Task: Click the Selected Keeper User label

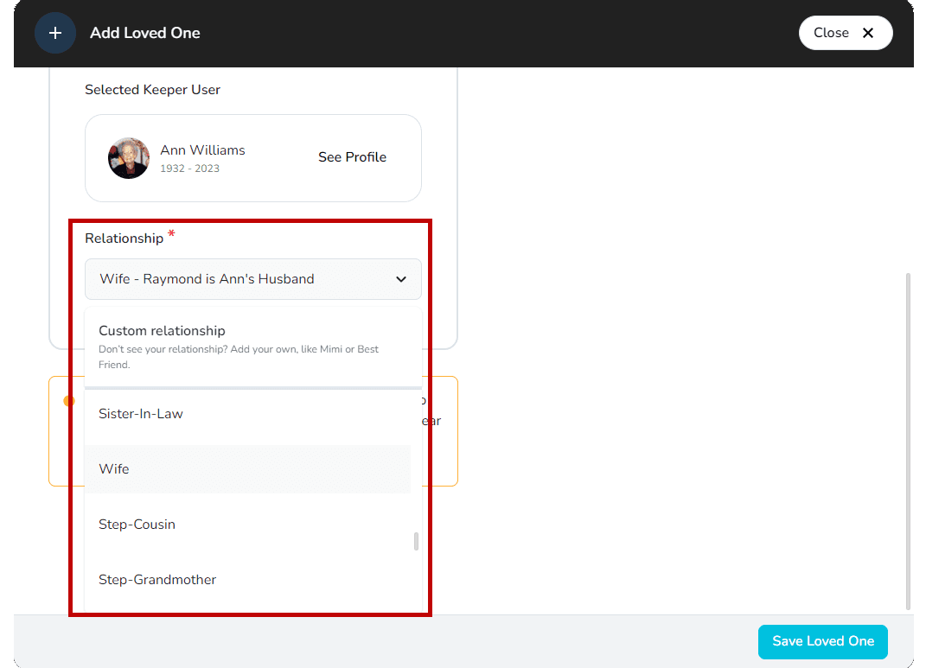Action: [152, 90]
